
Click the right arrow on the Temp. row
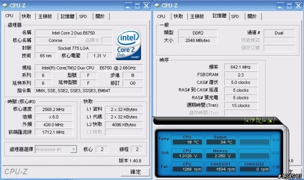click(278, 140)
